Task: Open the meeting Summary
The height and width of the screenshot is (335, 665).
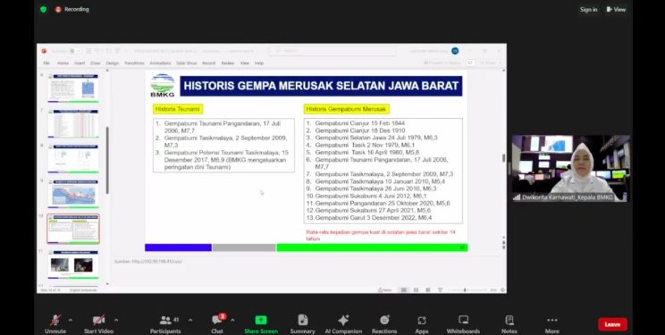Action: coord(302,324)
